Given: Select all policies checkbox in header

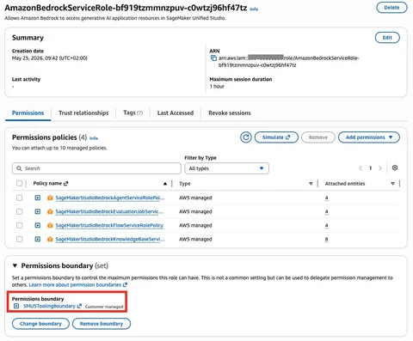Looking at the screenshot, I should 19,183.
